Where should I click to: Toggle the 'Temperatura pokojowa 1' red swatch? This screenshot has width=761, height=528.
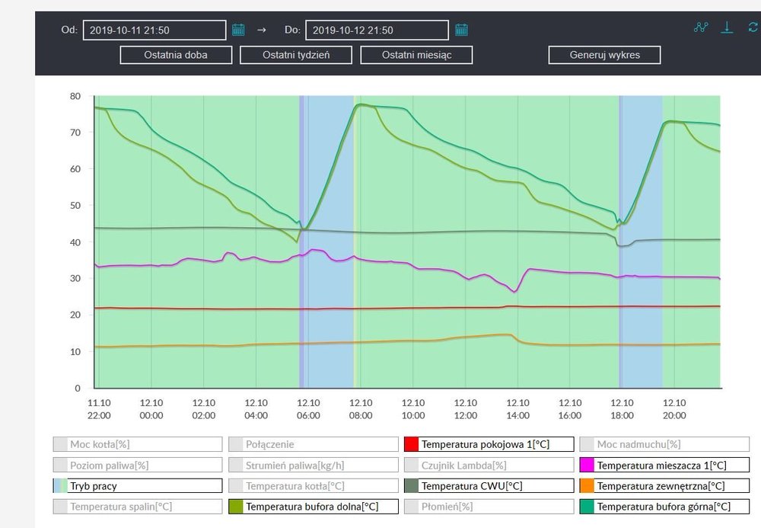coord(411,444)
